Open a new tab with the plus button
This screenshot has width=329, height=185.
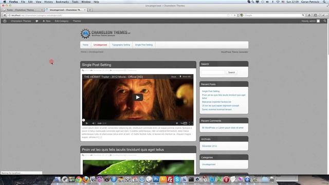click(90, 10)
